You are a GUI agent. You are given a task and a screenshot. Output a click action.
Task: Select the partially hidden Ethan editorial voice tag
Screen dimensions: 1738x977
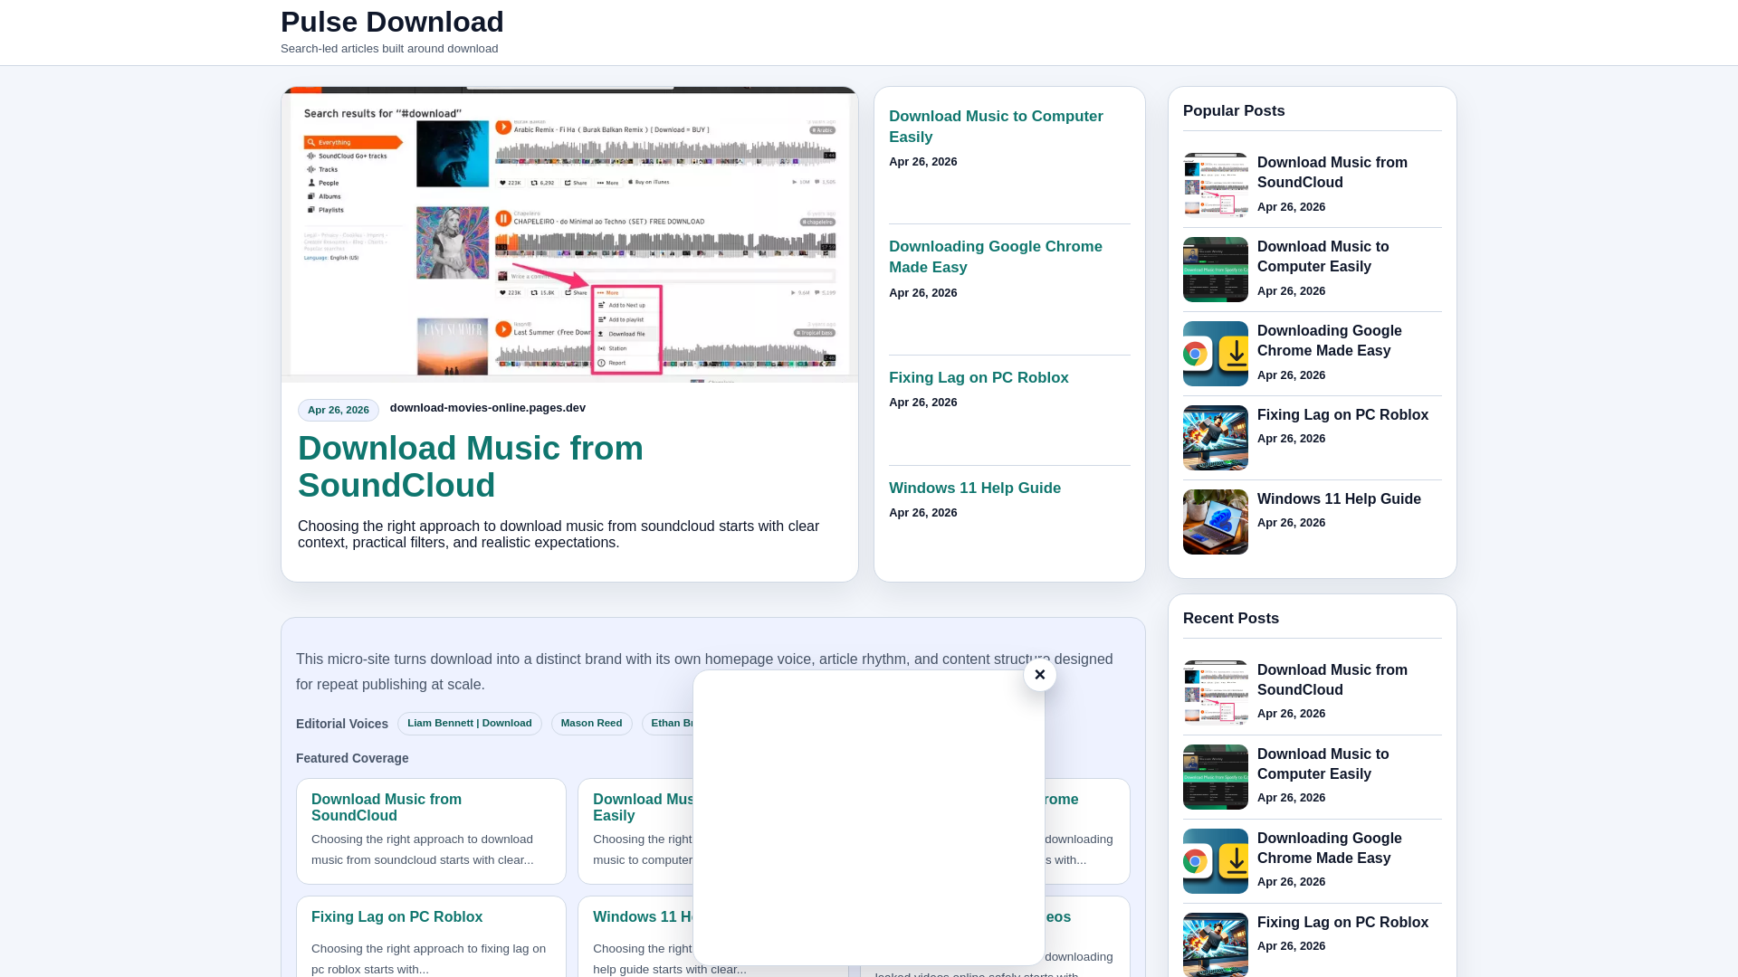point(668,724)
